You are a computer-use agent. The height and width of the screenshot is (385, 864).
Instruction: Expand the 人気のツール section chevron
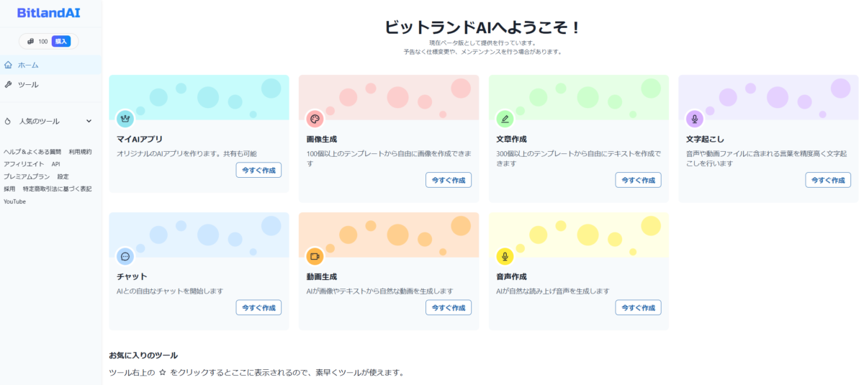[89, 122]
